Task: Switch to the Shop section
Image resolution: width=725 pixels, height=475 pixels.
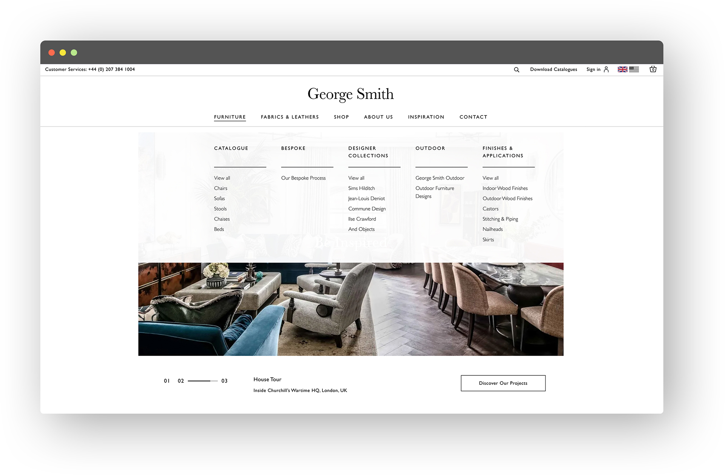Action: tap(341, 117)
